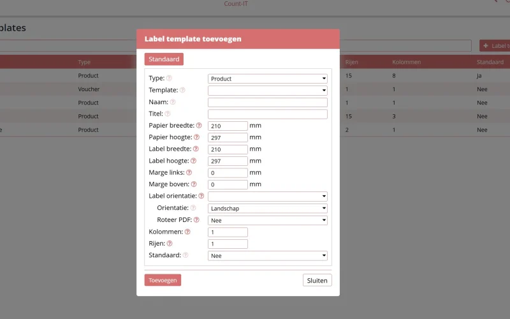
Task: Show help for Rijen field
Action: (x=170, y=244)
